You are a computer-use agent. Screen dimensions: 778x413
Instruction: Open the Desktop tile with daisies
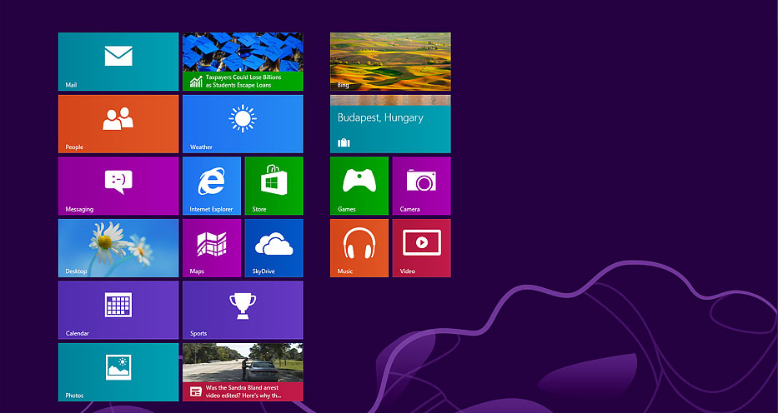point(118,248)
